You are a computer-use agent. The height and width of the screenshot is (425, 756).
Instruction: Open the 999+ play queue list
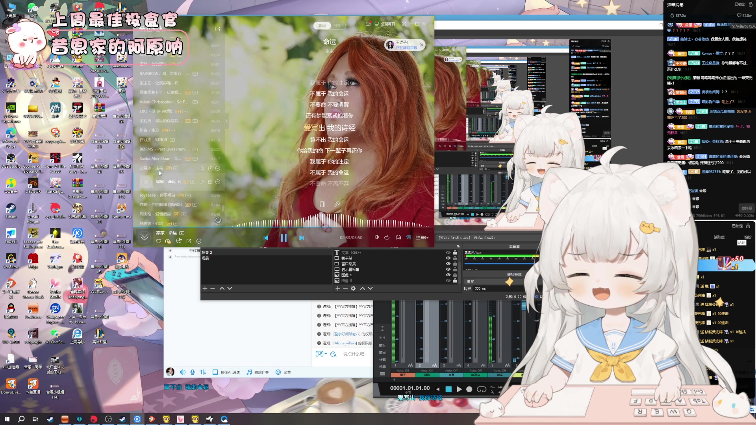coord(422,237)
